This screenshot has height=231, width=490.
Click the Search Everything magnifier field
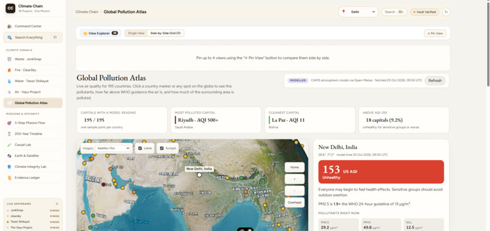(x=33, y=38)
